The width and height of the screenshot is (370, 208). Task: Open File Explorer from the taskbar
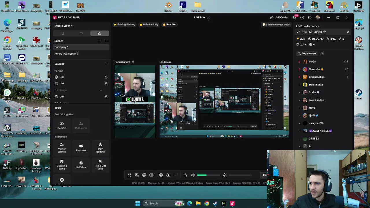[198, 203]
